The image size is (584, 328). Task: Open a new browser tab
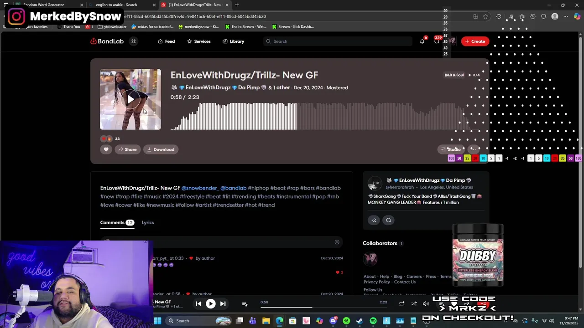[237, 5]
